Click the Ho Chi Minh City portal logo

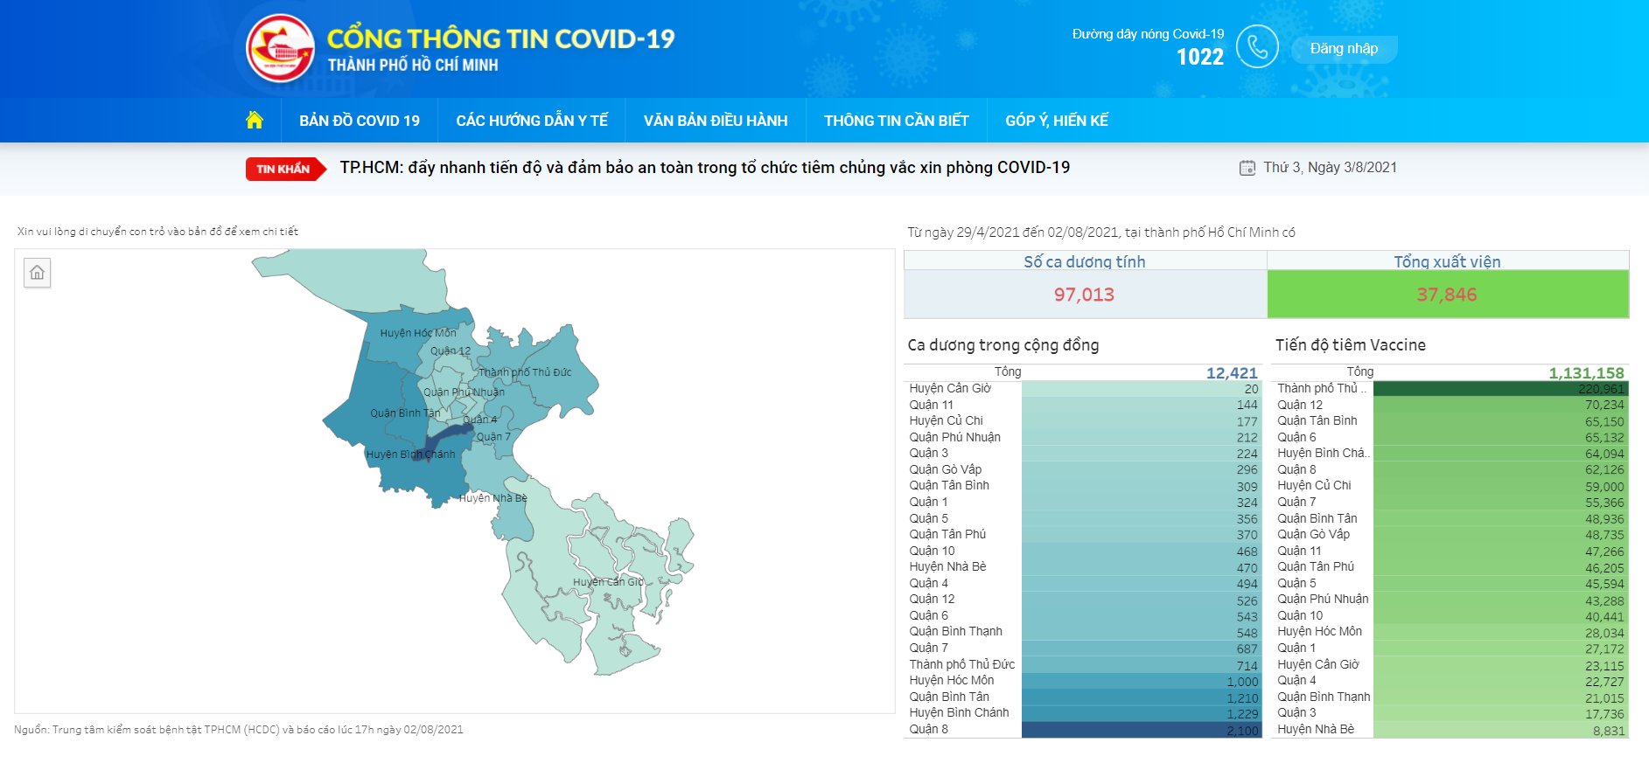(x=280, y=48)
